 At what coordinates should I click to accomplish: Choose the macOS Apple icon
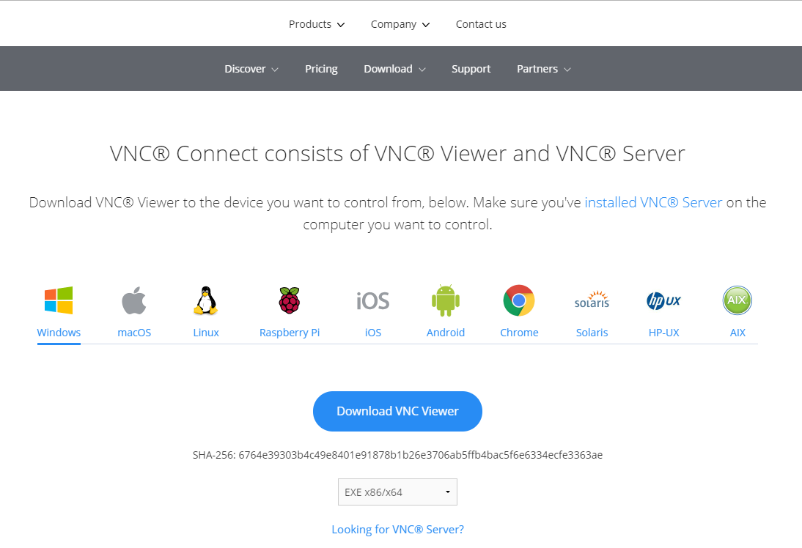tap(134, 301)
